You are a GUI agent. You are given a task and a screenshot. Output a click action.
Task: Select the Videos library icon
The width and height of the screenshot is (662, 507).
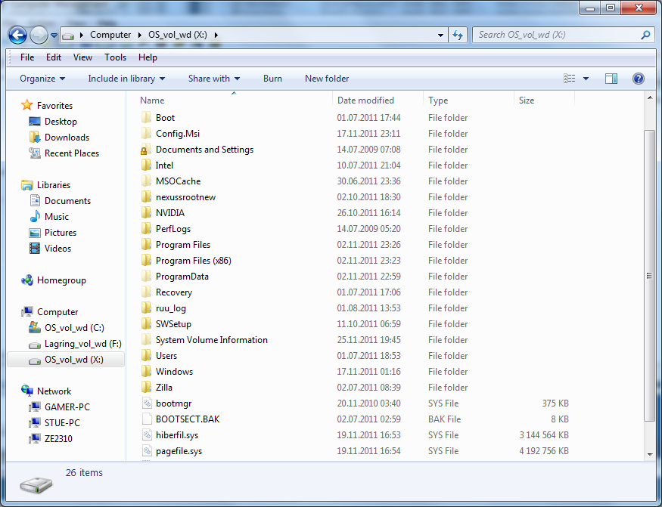tap(35, 248)
